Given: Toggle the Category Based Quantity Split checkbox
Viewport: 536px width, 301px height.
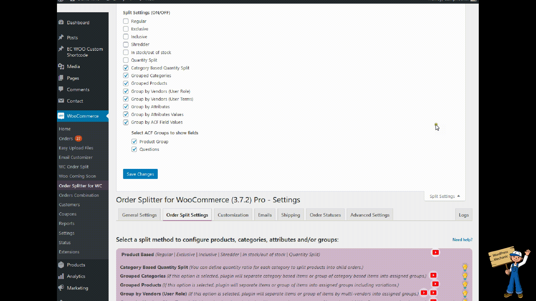Looking at the screenshot, I should 126,68.
